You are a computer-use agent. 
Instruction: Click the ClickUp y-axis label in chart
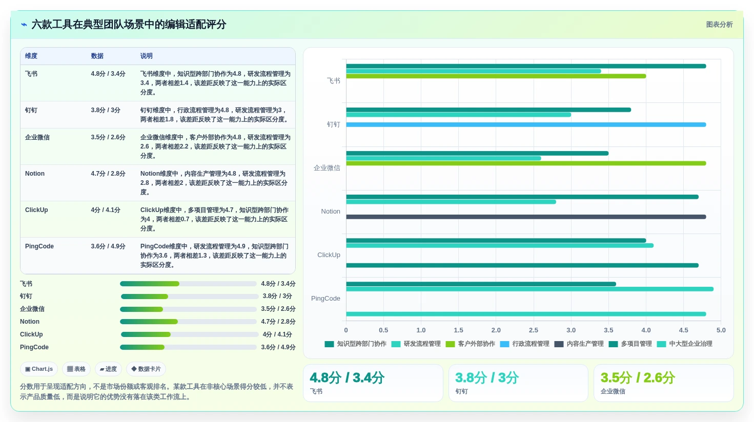point(329,255)
